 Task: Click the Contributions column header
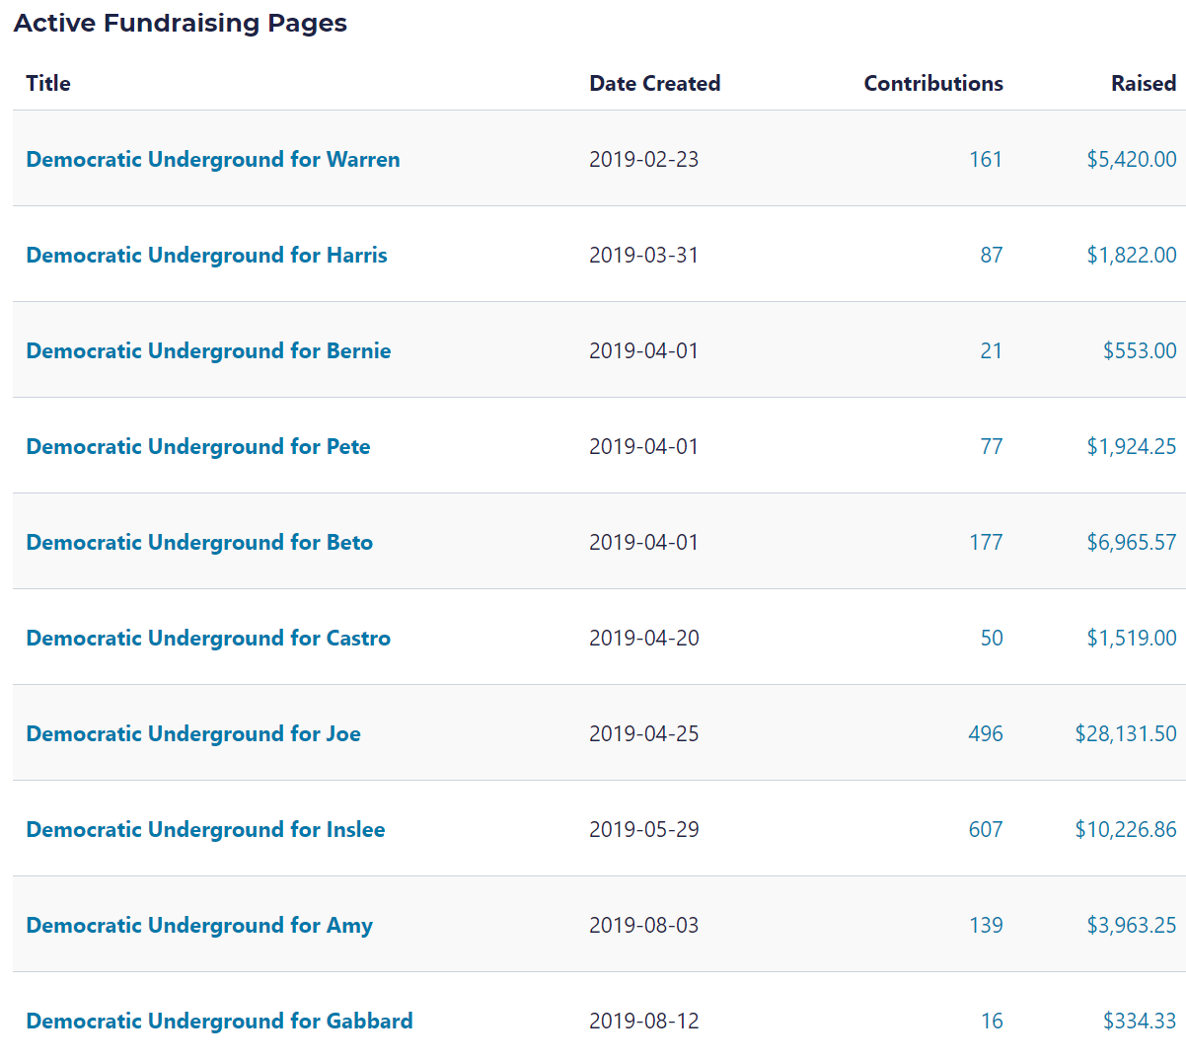932,84
